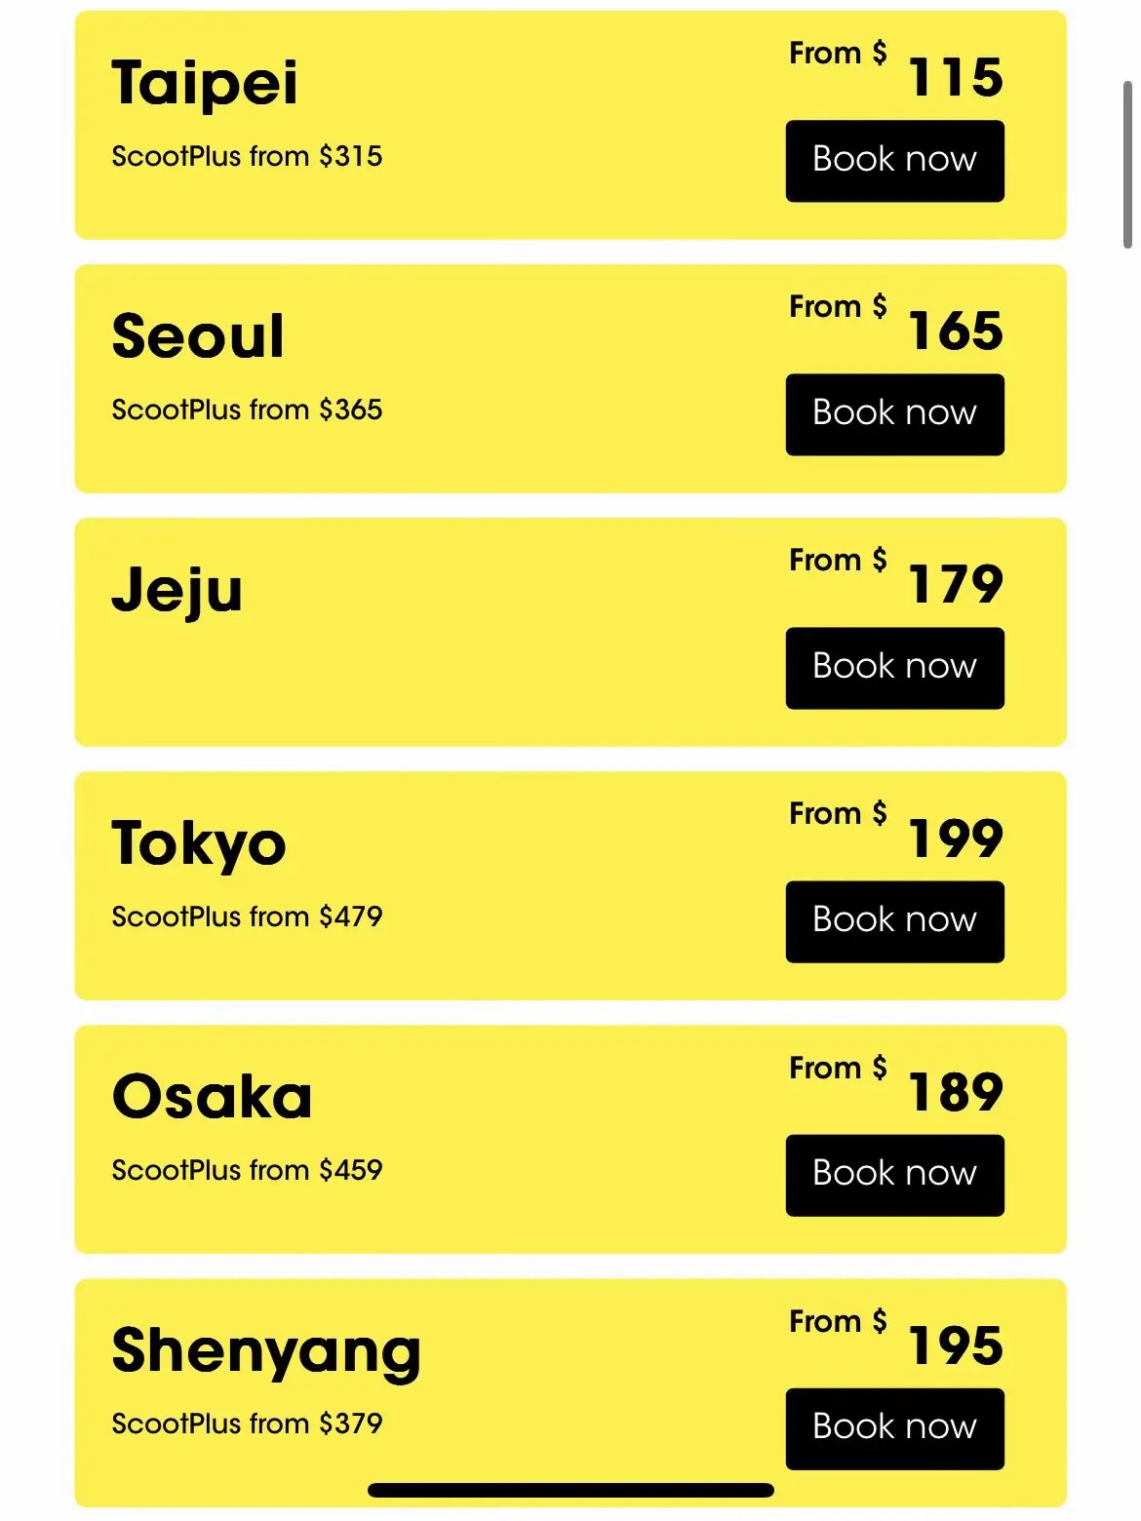
Task: Tap the Taipei price 115
Action: [956, 77]
